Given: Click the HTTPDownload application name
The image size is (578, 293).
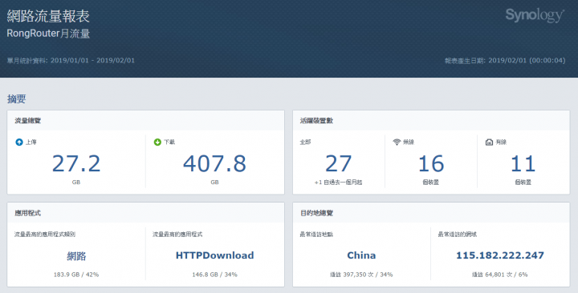Looking at the screenshot, I should pos(214,255).
